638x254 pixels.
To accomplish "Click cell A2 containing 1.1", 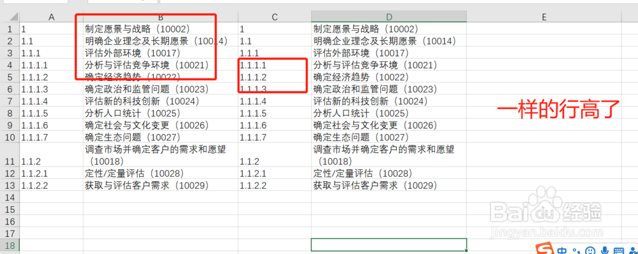I will click(x=51, y=41).
